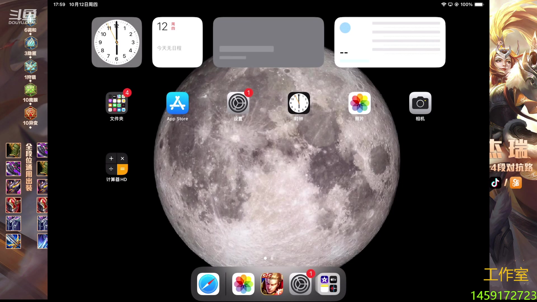The width and height of the screenshot is (537, 302).
Task: Tap the 今天无日程 text in calendar
Action: pos(169,48)
